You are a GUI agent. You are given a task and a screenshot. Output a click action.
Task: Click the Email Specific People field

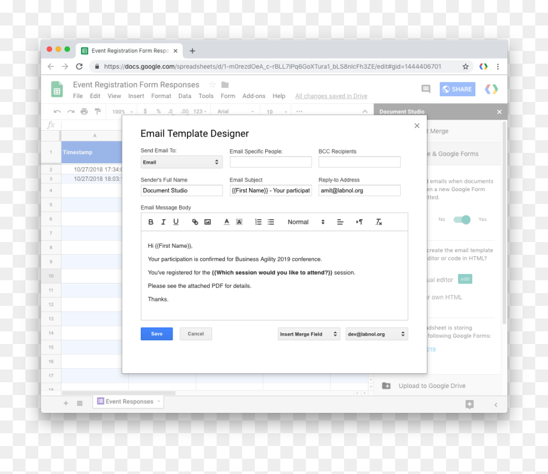pos(271,162)
